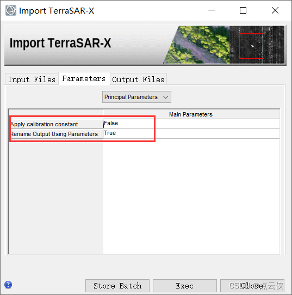Toggle Apply calibration constant False value
This screenshot has width=292, height=295.
[191, 124]
